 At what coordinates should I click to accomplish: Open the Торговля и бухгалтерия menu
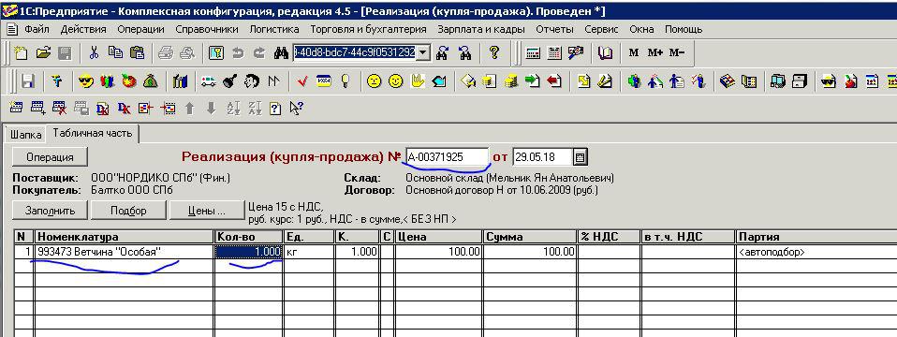coord(368,29)
